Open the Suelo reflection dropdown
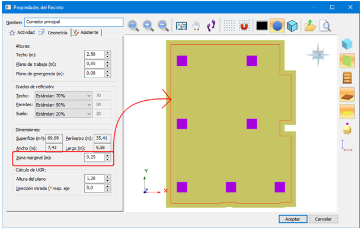 [x=63, y=114]
